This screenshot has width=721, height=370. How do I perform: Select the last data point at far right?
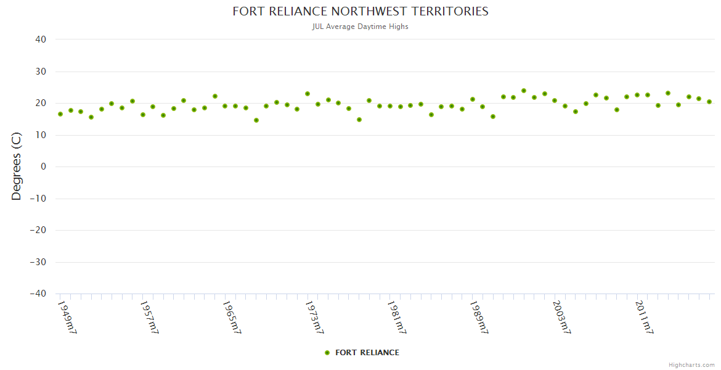pyautogui.click(x=709, y=102)
